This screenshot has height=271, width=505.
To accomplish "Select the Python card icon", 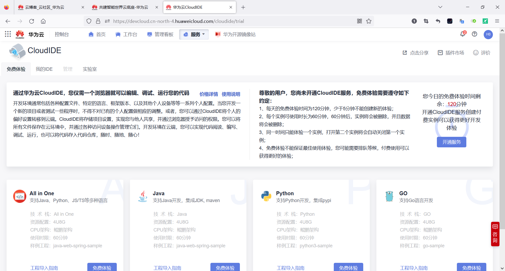I will (x=266, y=196).
